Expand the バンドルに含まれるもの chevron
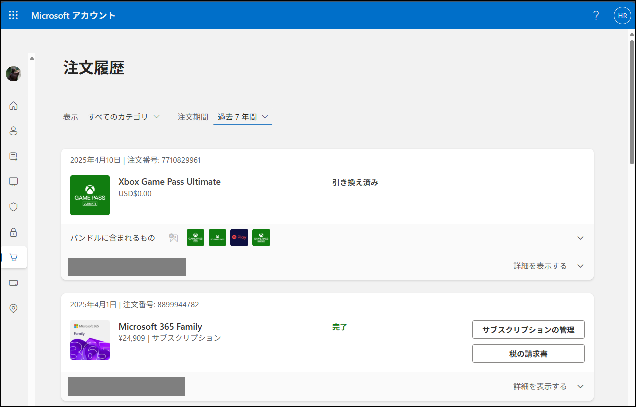Image resolution: width=636 pixels, height=407 pixels. (580, 238)
